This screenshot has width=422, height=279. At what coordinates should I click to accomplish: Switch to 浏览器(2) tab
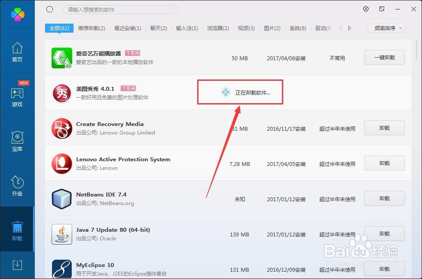pyautogui.click(x=218, y=28)
